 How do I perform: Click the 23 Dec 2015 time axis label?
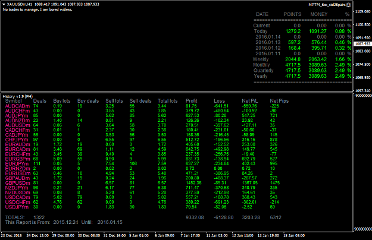(x=11, y=236)
